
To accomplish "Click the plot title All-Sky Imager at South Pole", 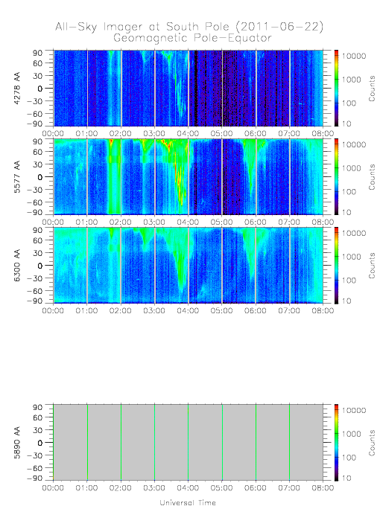I will [189, 27].
